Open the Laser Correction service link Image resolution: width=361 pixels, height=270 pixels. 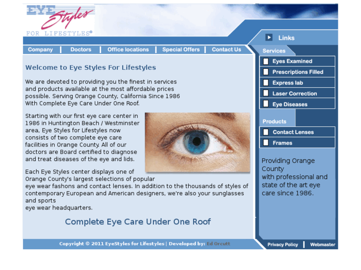click(294, 94)
